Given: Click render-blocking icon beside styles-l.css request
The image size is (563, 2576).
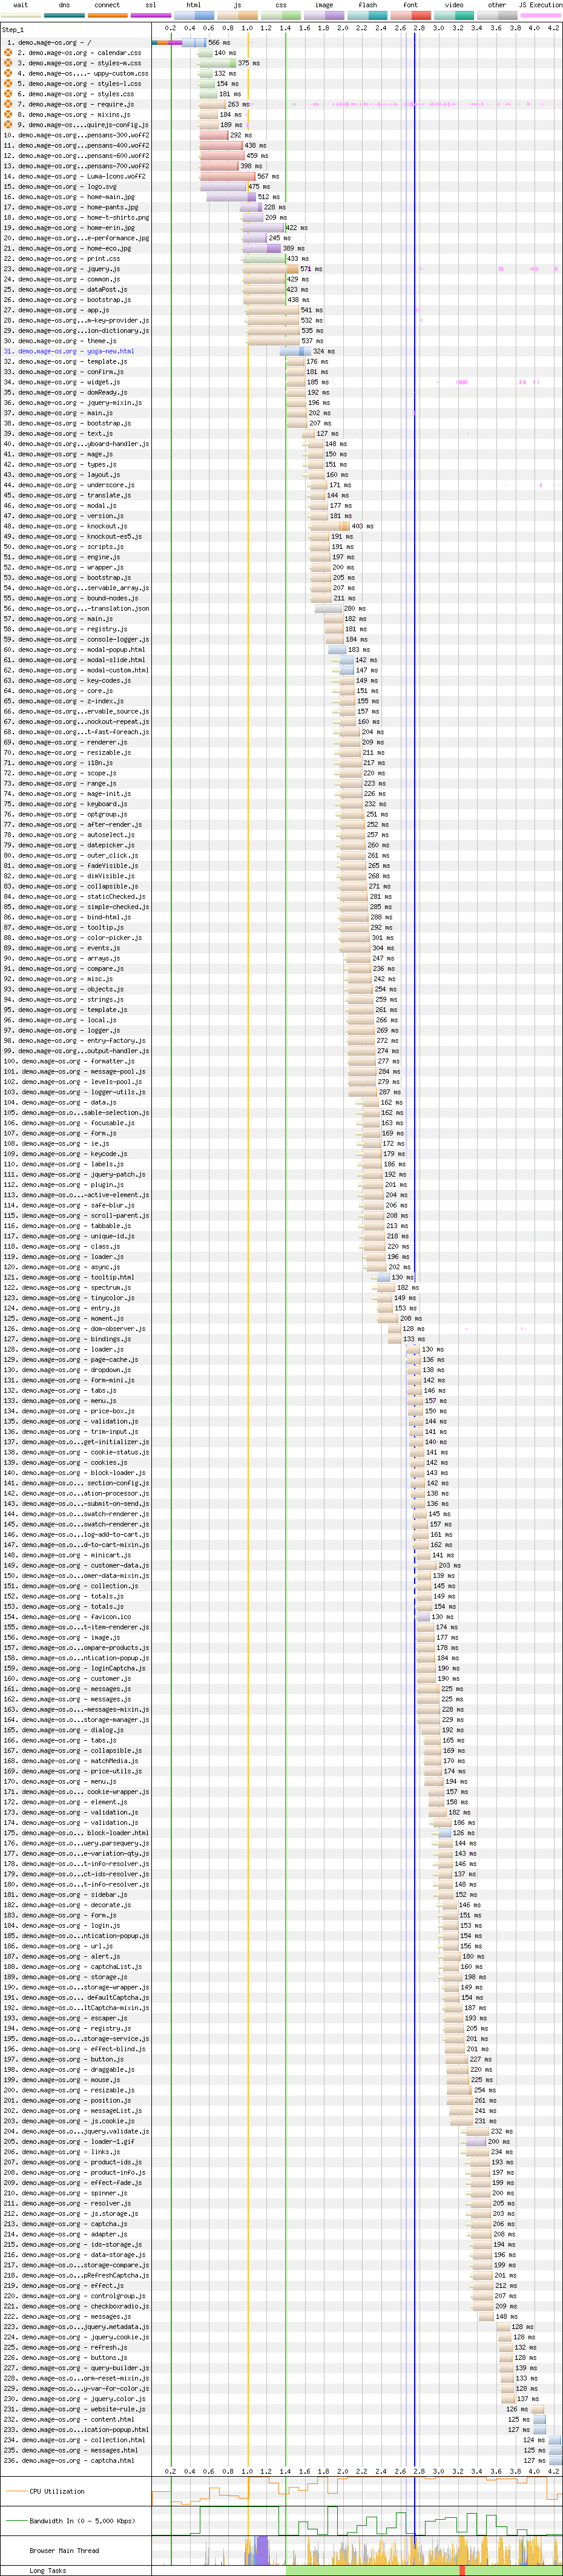Looking at the screenshot, I should click(x=8, y=84).
